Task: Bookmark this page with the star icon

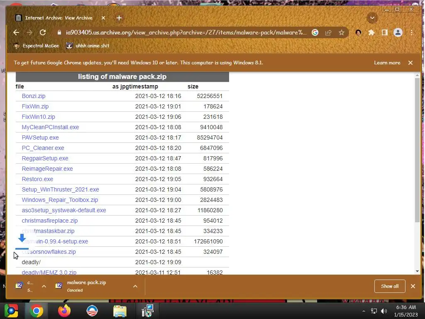Action: pyautogui.click(x=342, y=32)
